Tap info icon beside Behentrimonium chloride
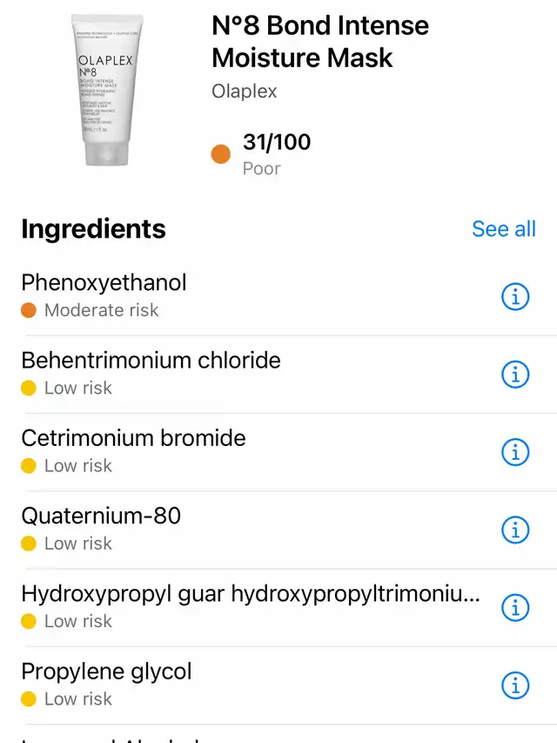The height and width of the screenshot is (743, 557). tap(515, 375)
